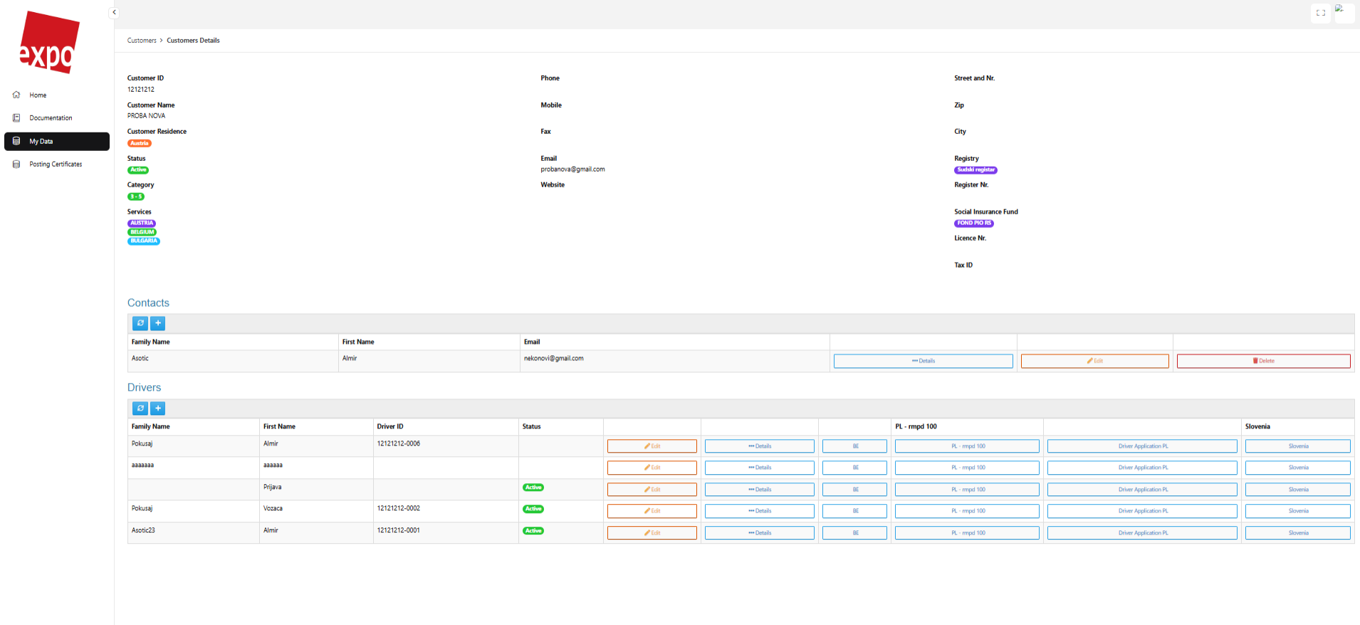Refresh the Drivers list
Viewport: 1360px width, 625px height.
140,409
